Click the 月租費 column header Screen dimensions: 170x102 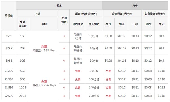click(x=9, y=16)
